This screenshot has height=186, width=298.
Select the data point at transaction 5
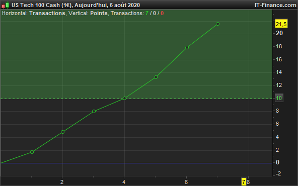pos(156,77)
